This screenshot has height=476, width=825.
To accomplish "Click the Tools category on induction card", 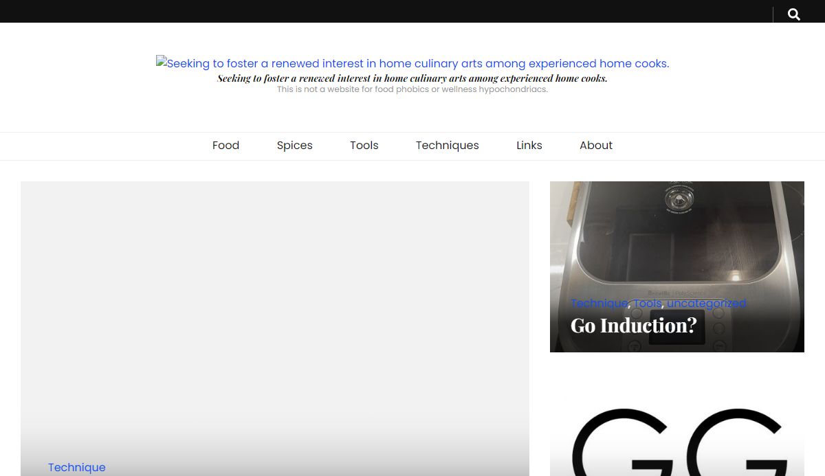I will point(647,303).
